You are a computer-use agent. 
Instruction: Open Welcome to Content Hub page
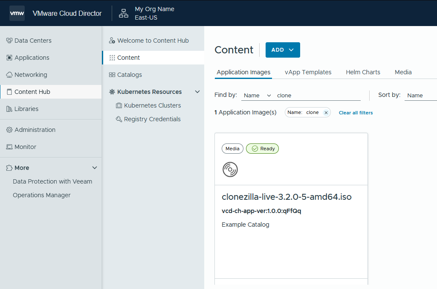(x=153, y=41)
